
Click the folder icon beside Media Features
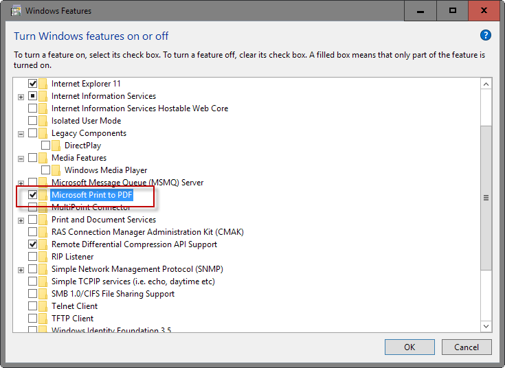(x=43, y=158)
